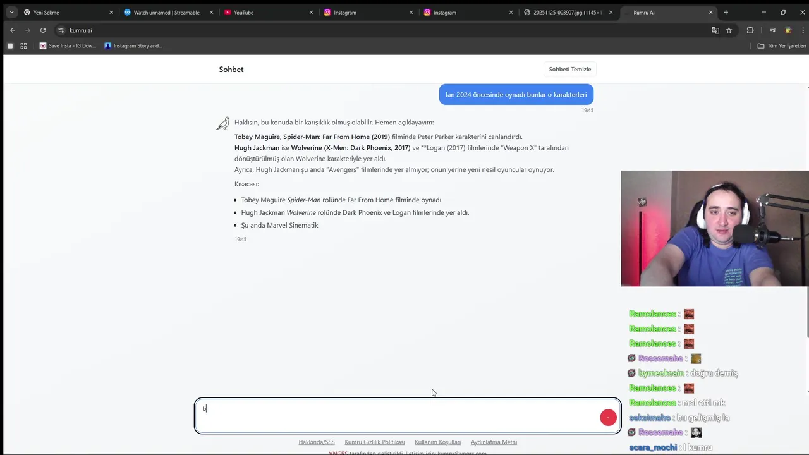
Task: Select the blue user message bubble
Action: tap(516, 94)
